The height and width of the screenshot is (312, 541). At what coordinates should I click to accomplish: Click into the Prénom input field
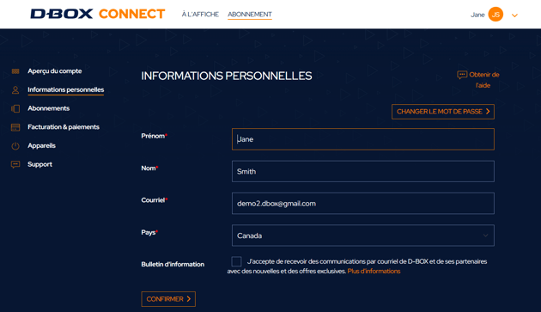pos(363,139)
